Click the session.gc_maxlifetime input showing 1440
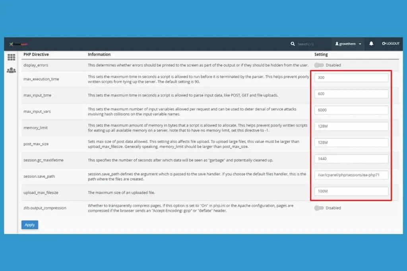This screenshot has height=271, width=407. tap(351, 159)
